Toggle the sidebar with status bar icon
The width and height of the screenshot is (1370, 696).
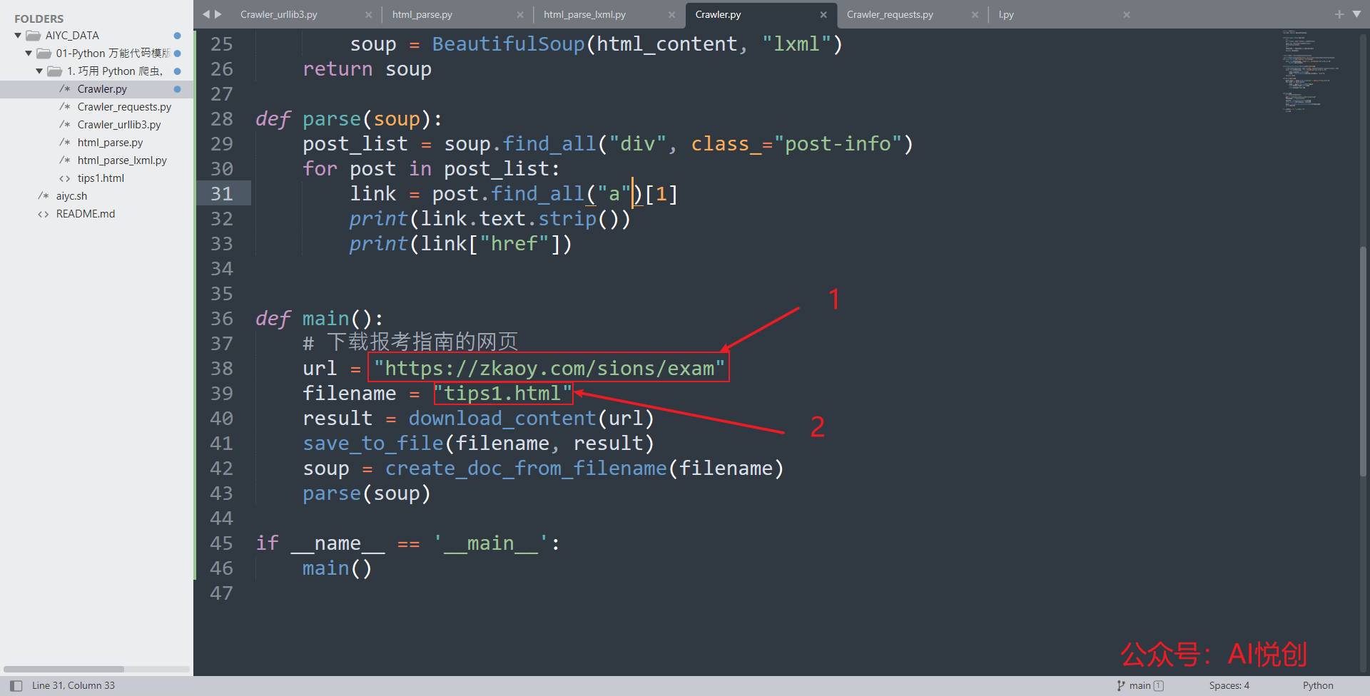16,686
